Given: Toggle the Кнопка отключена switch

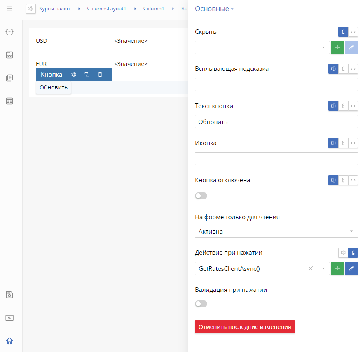Looking at the screenshot, I should click(x=201, y=196).
